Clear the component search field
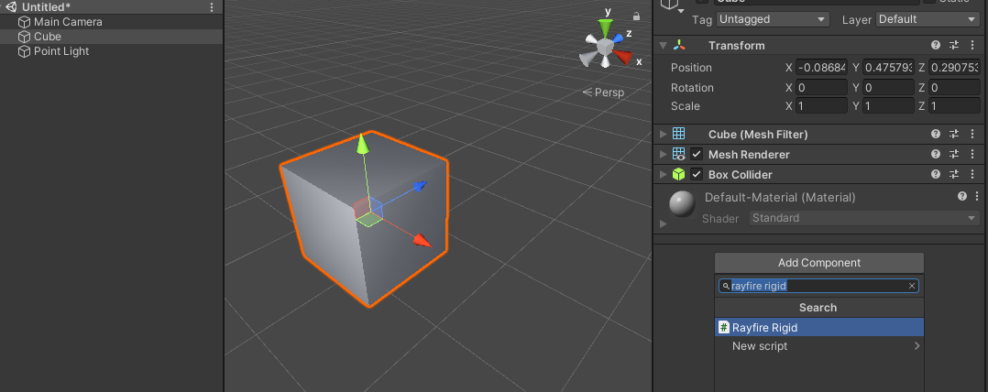This screenshot has height=392, width=988. tap(911, 287)
